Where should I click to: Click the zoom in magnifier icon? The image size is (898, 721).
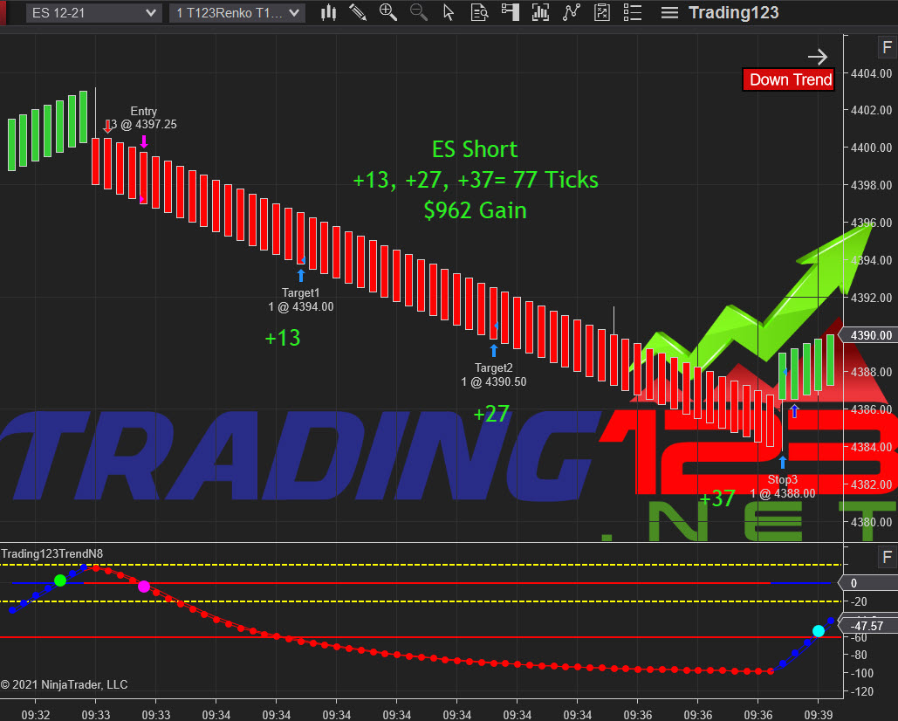(x=388, y=12)
